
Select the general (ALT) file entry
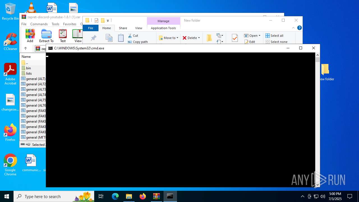click(33, 79)
